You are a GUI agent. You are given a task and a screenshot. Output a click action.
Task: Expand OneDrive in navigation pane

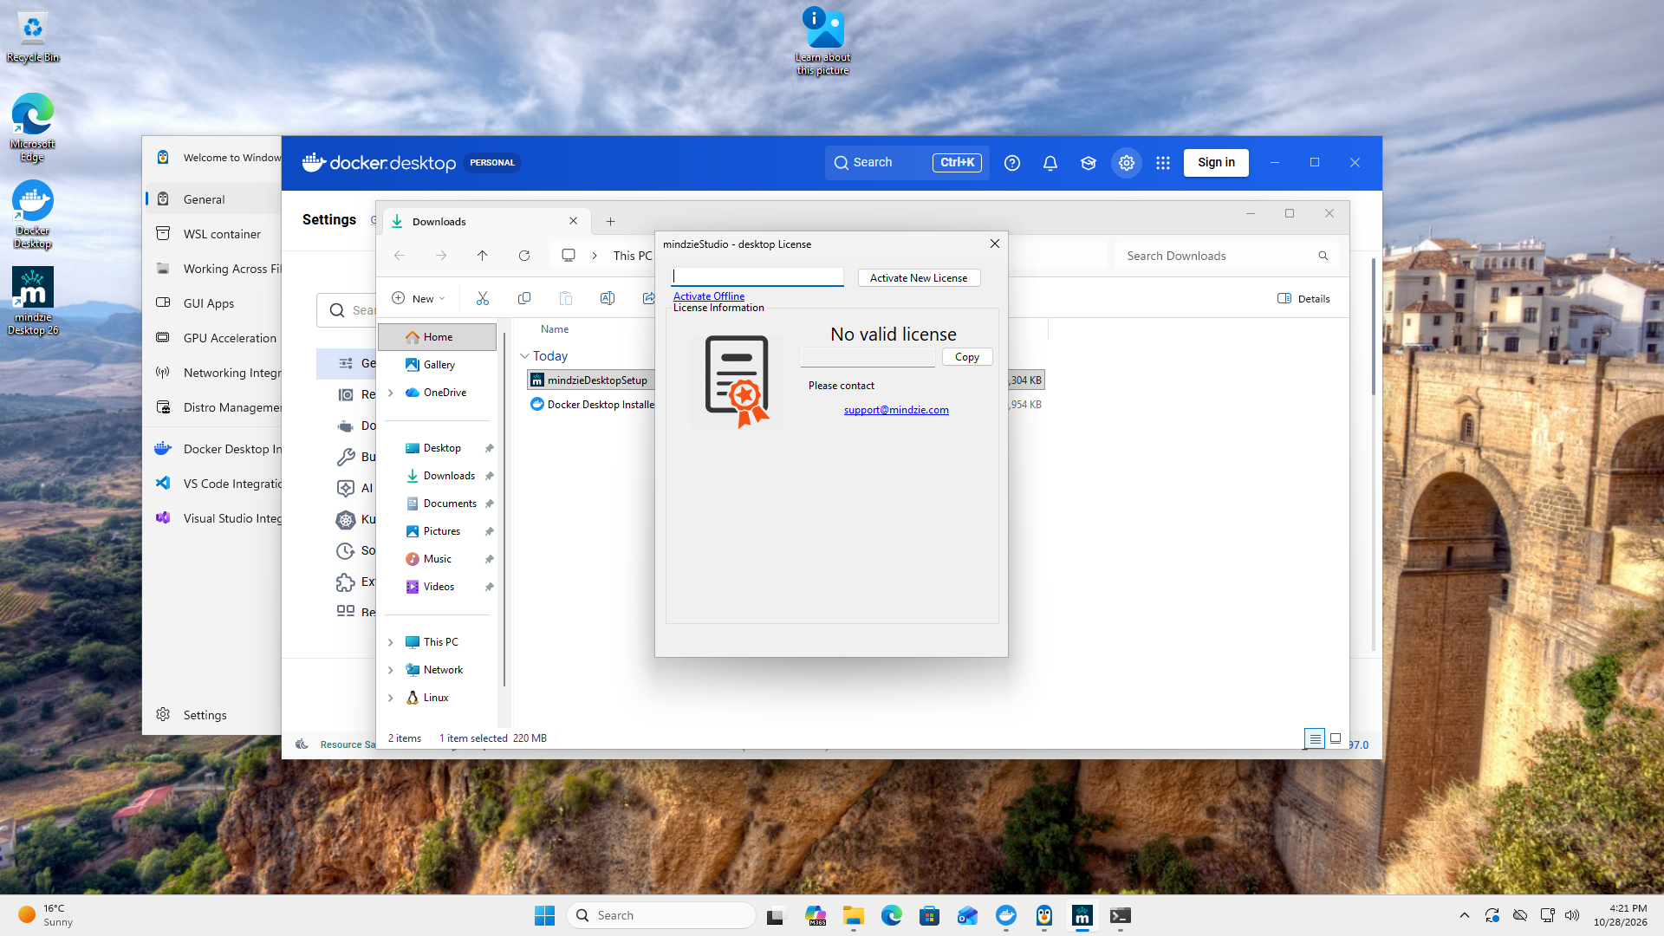click(x=391, y=393)
